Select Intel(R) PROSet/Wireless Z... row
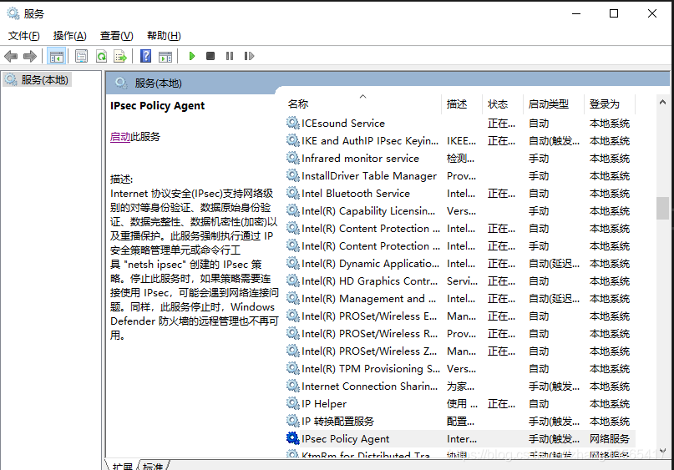The width and height of the screenshot is (674, 470). [x=460, y=351]
